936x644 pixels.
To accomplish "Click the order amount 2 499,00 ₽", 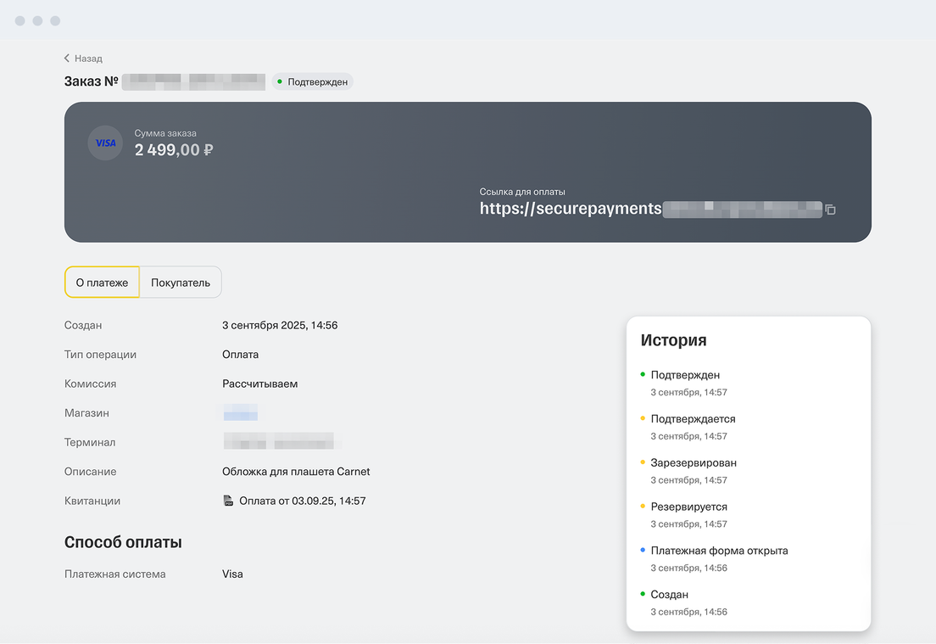I will (174, 150).
